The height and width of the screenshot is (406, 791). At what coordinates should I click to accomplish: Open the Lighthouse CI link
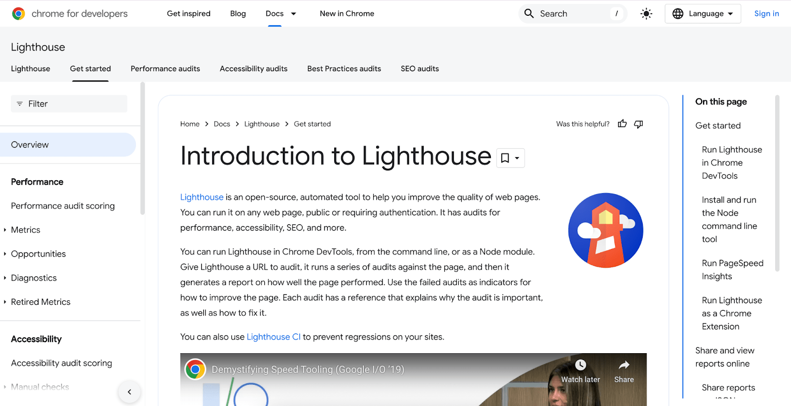(273, 337)
